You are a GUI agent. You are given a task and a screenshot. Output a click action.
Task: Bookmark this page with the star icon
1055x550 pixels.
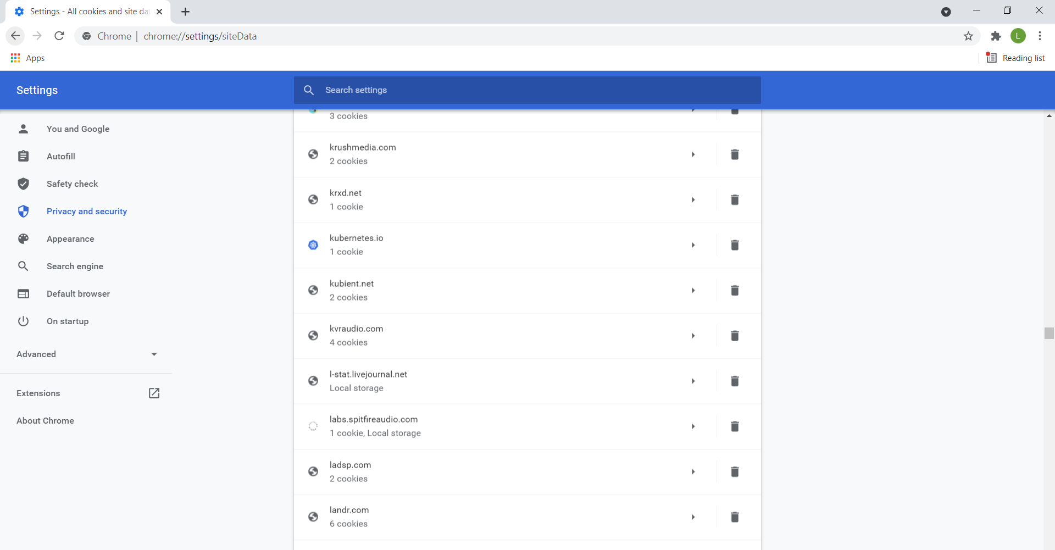[968, 36]
